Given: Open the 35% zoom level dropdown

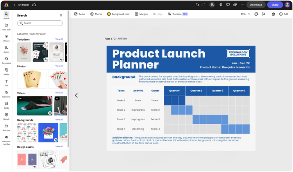Looking at the screenshot, I should [x=245, y=14].
